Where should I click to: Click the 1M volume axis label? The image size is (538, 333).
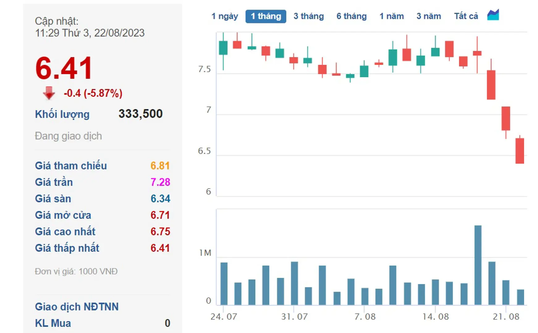205,253
